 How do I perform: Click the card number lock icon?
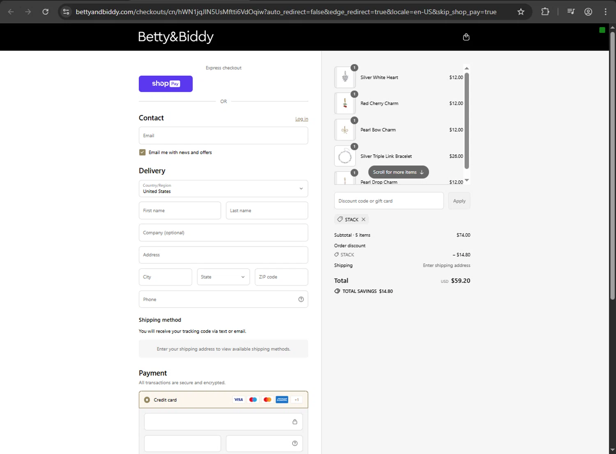click(295, 422)
